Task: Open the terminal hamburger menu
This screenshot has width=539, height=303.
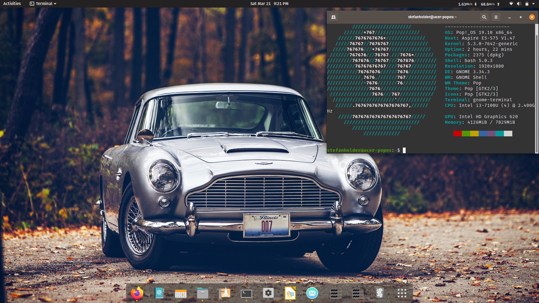Action: (496, 17)
